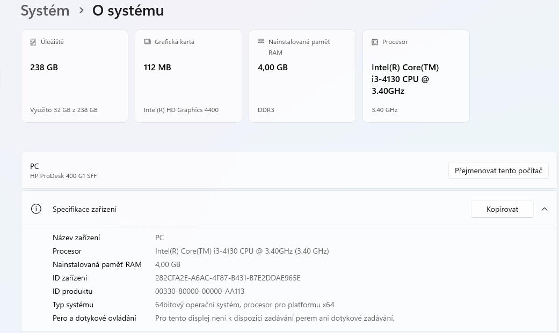
Task: Click the info icon beside Specifikace zařízení
Action: tap(36, 209)
